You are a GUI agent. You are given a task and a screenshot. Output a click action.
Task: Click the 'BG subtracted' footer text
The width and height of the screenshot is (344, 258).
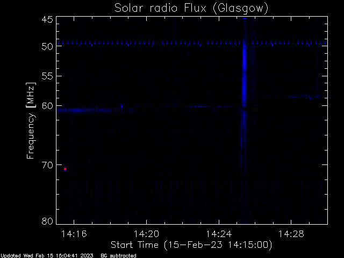click(118, 256)
